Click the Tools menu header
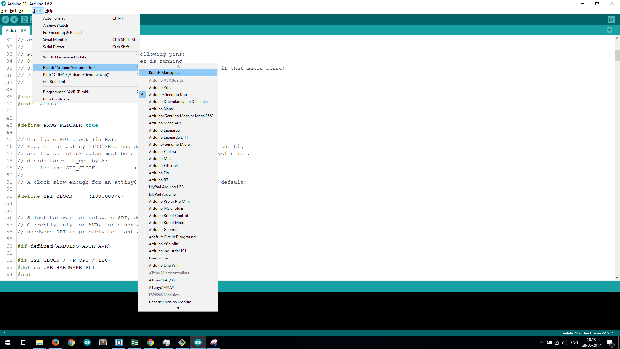 pyautogui.click(x=38, y=11)
